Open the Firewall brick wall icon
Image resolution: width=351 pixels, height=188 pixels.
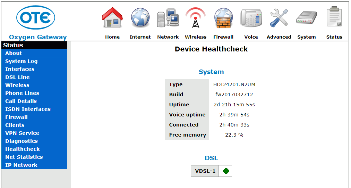(223, 18)
